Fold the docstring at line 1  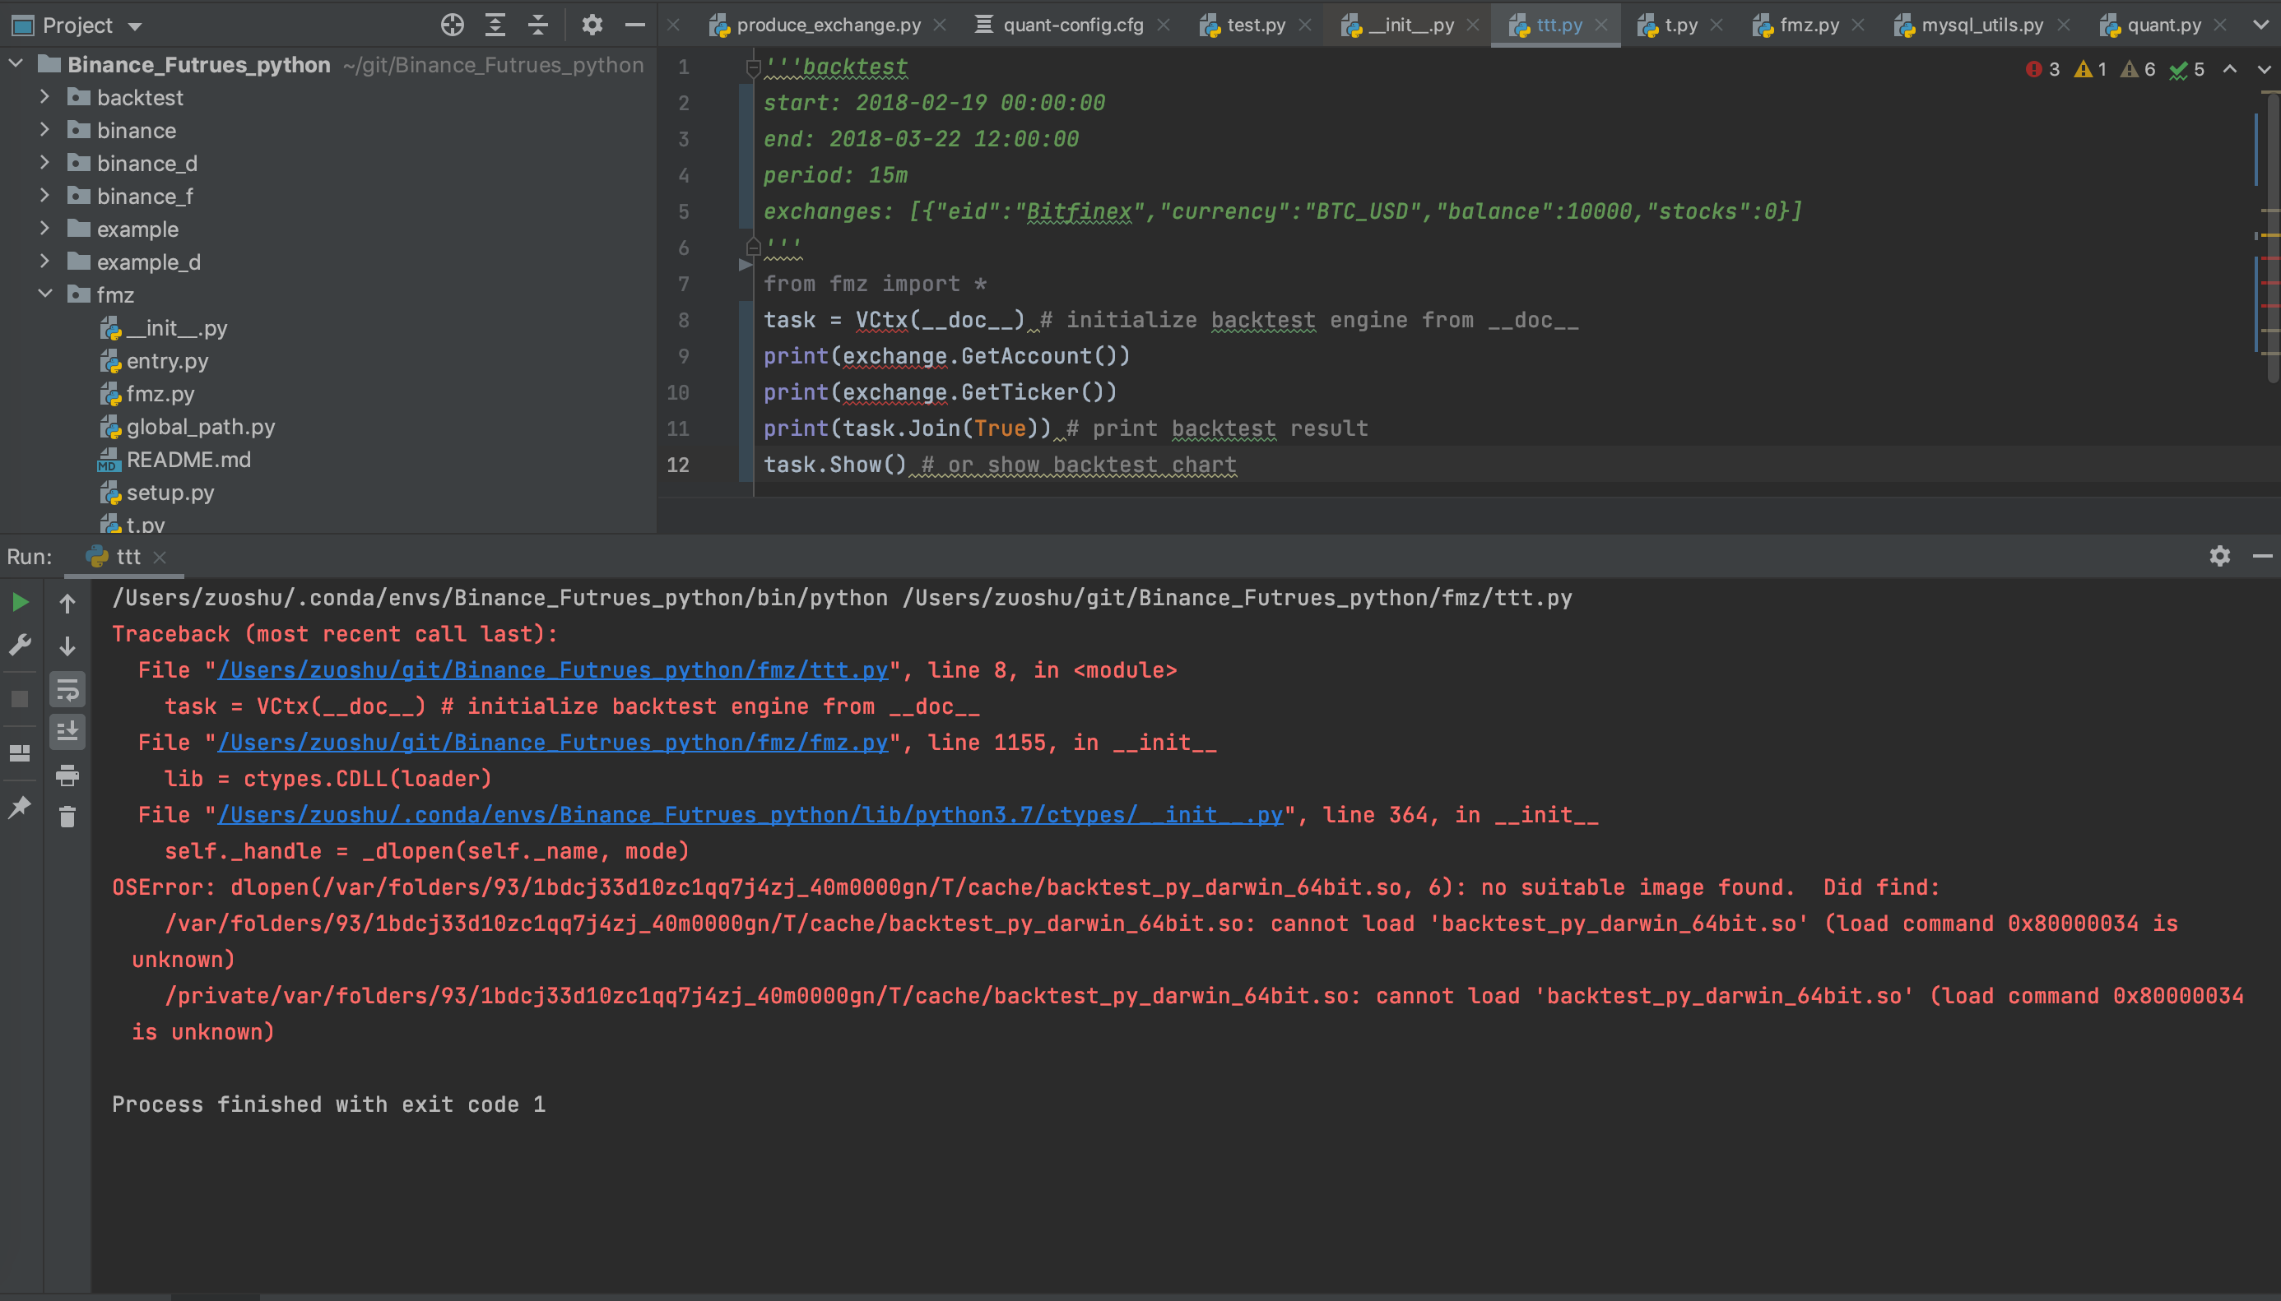[x=753, y=67]
